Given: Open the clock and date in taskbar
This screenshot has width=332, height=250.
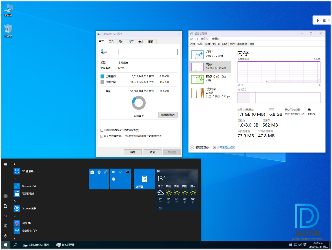Looking at the screenshot, I should pos(318,245).
